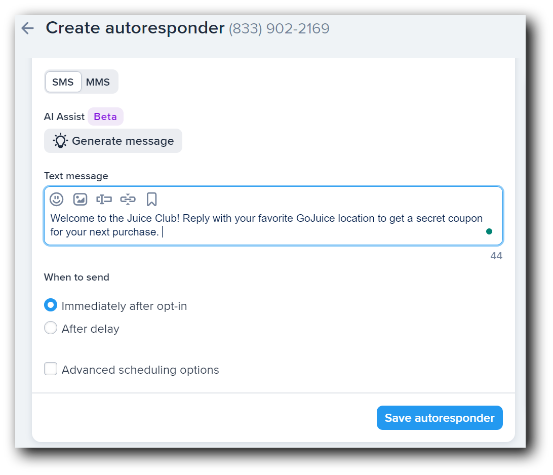Insert a custom field using the merge field icon
This screenshot has width=553, height=475.
pos(103,199)
